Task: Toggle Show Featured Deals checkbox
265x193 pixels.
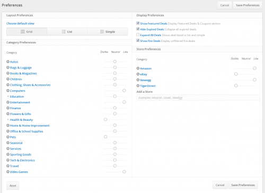Action: tap(138, 23)
